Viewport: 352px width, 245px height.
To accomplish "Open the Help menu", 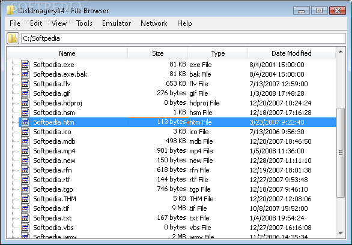I will (184, 23).
